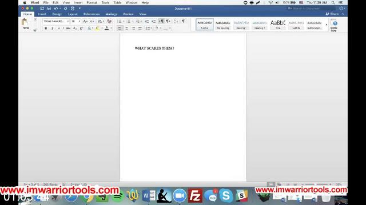The width and height of the screenshot is (366, 205).
Task: Apply the Normal style
Action: click(205, 24)
